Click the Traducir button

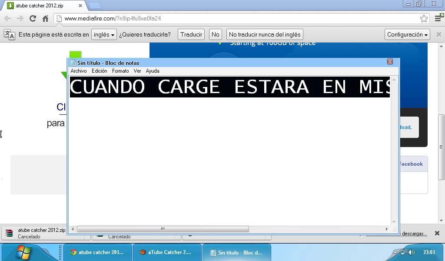point(191,34)
